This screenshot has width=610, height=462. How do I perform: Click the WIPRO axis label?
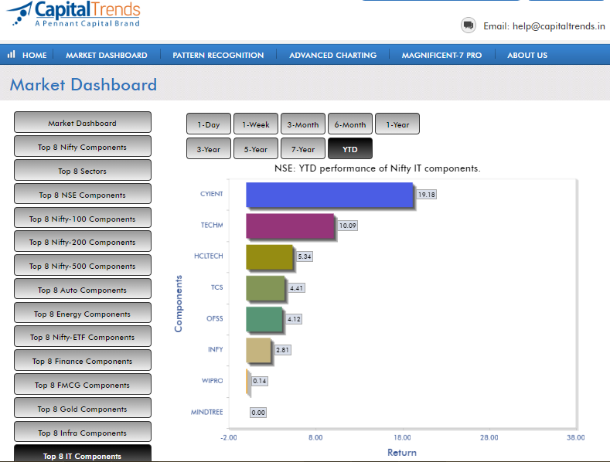(213, 380)
